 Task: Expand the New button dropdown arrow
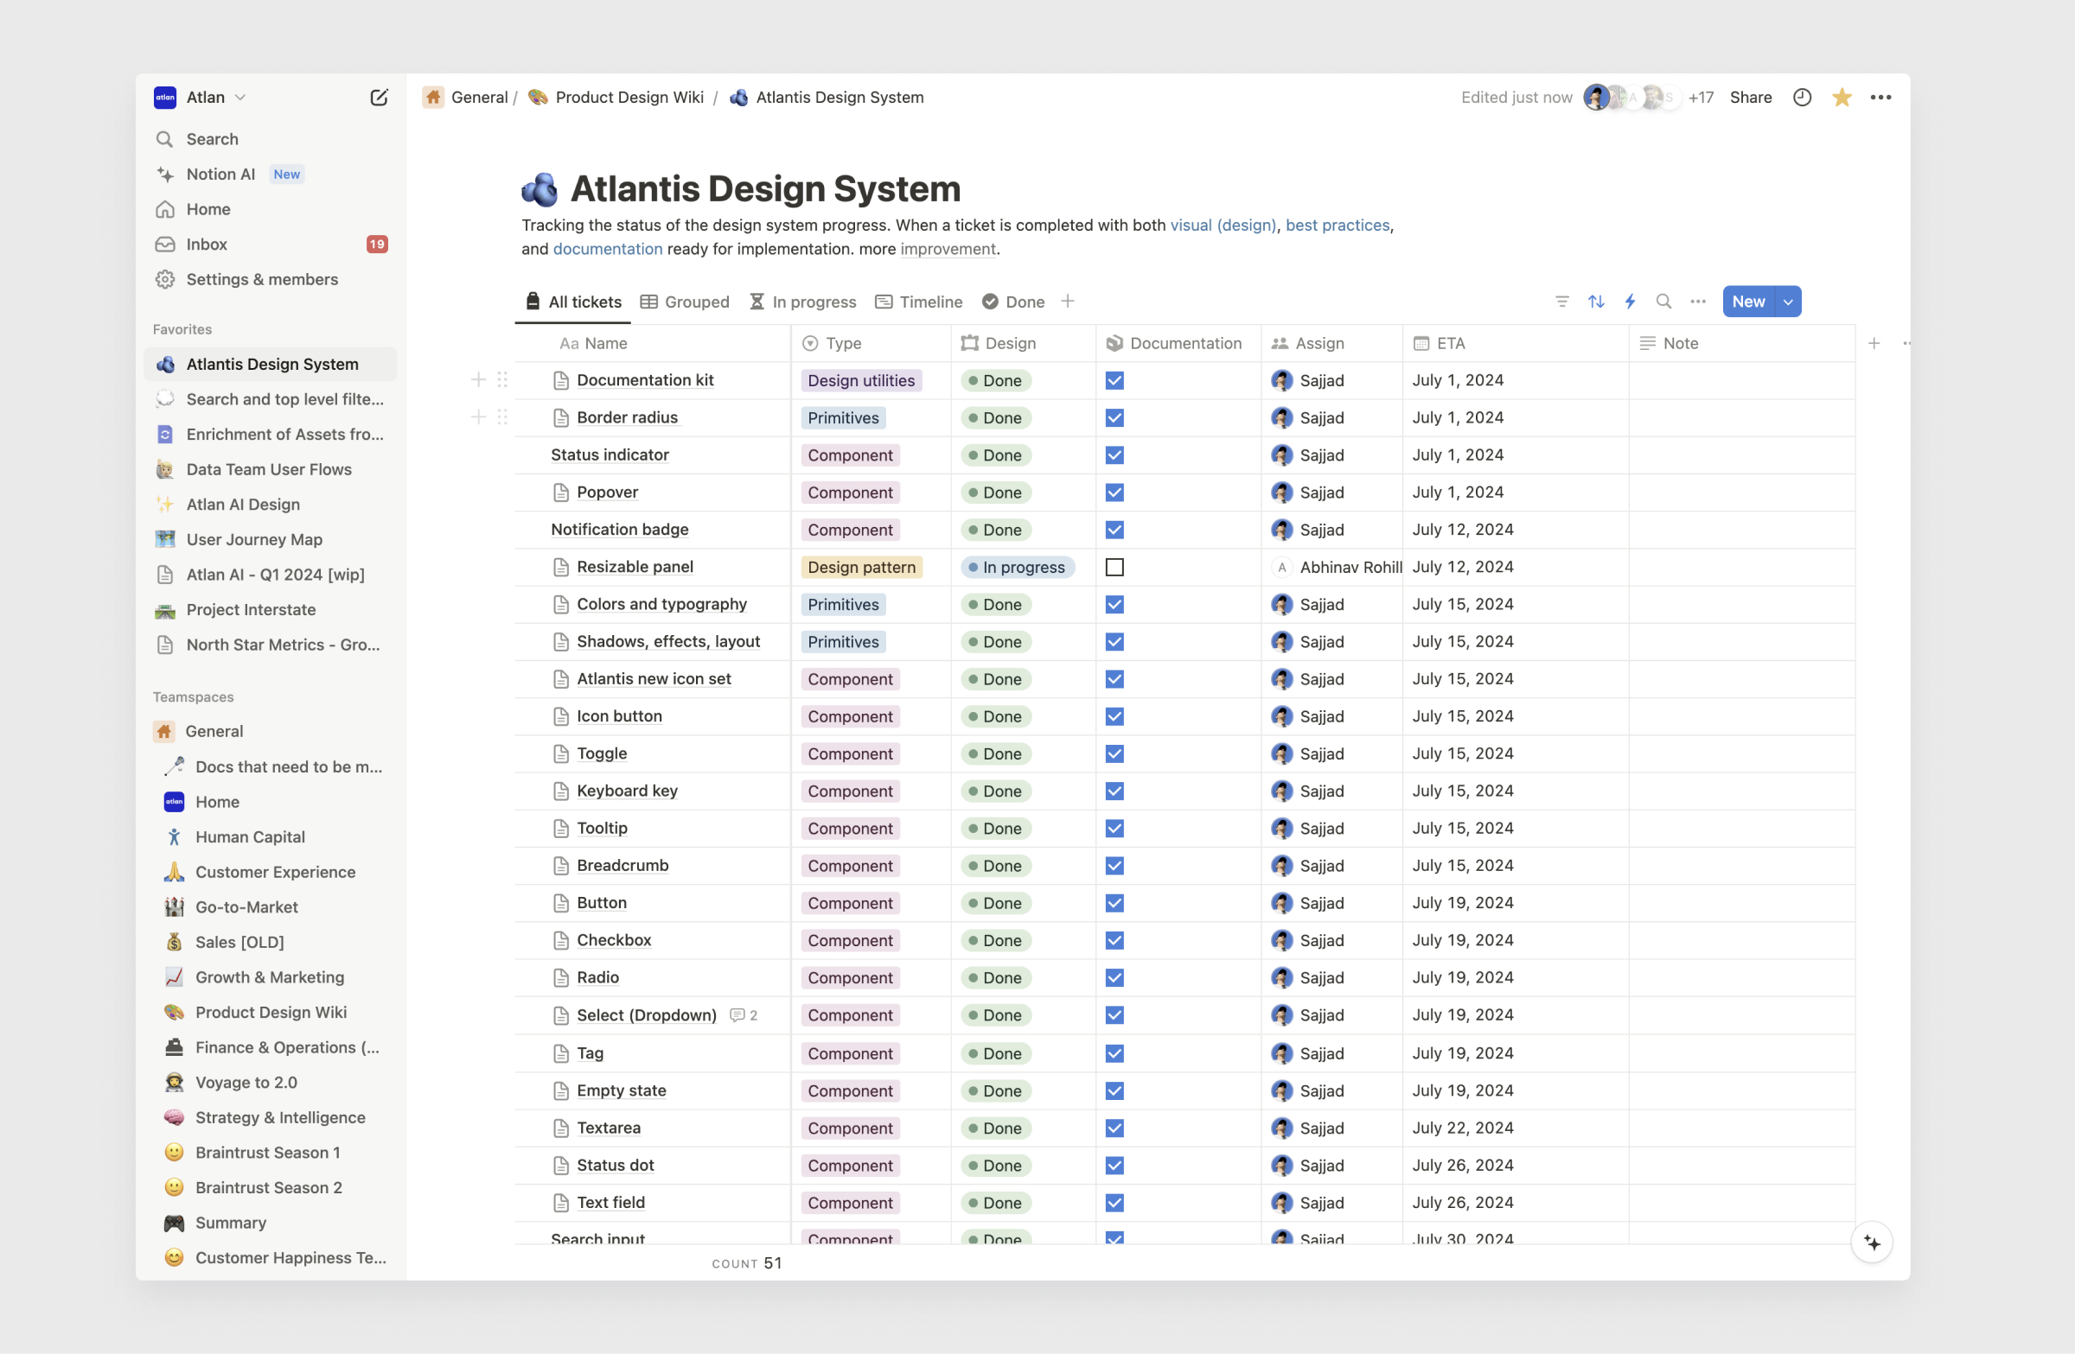pyautogui.click(x=1788, y=302)
